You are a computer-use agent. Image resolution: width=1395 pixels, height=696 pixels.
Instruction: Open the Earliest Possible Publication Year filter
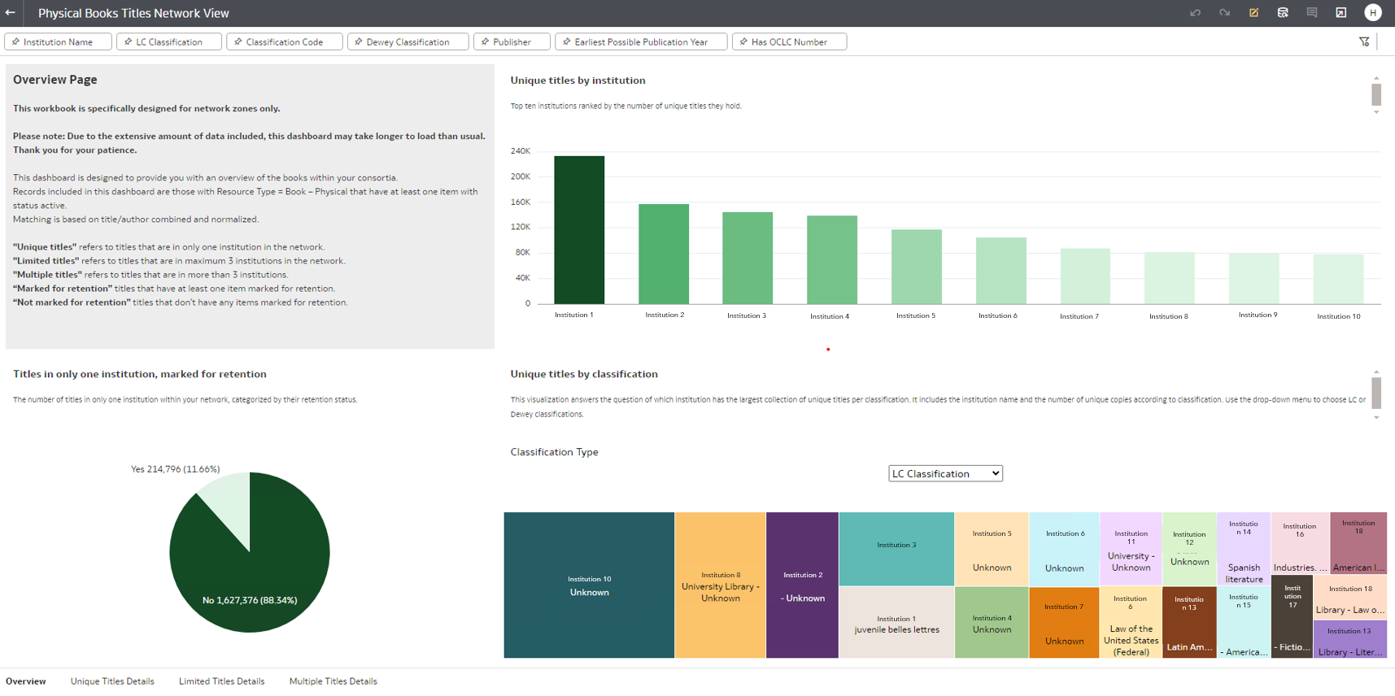coord(641,41)
